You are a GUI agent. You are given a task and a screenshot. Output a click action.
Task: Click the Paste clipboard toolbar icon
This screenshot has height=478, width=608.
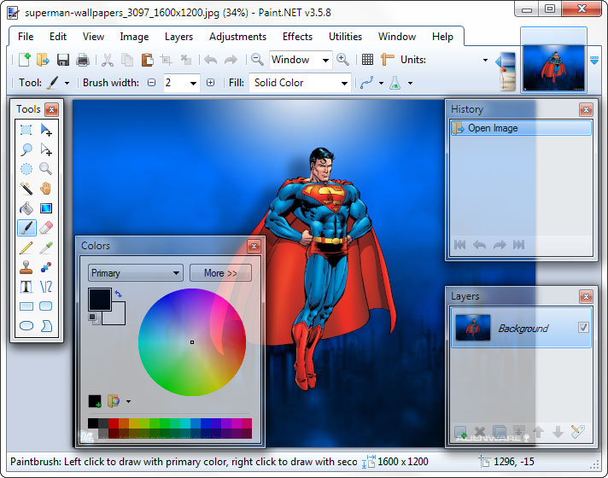pyautogui.click(x=148, y=60)
